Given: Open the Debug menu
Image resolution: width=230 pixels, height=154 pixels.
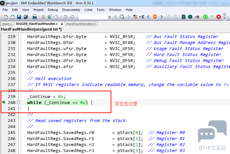Looking at the screenshot, I should pyautogui.click(x=53, y=10).
